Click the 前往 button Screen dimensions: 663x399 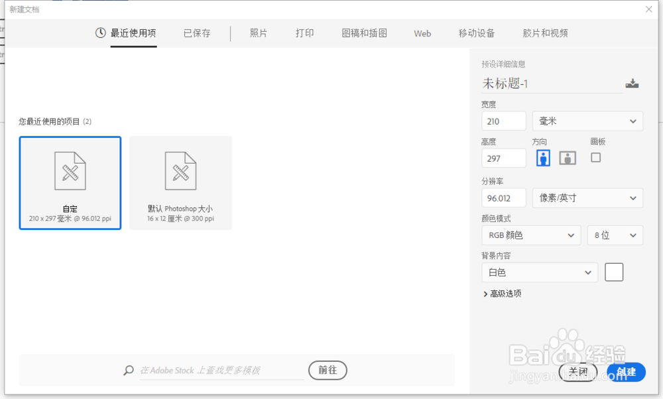click(x=328, y=370)
